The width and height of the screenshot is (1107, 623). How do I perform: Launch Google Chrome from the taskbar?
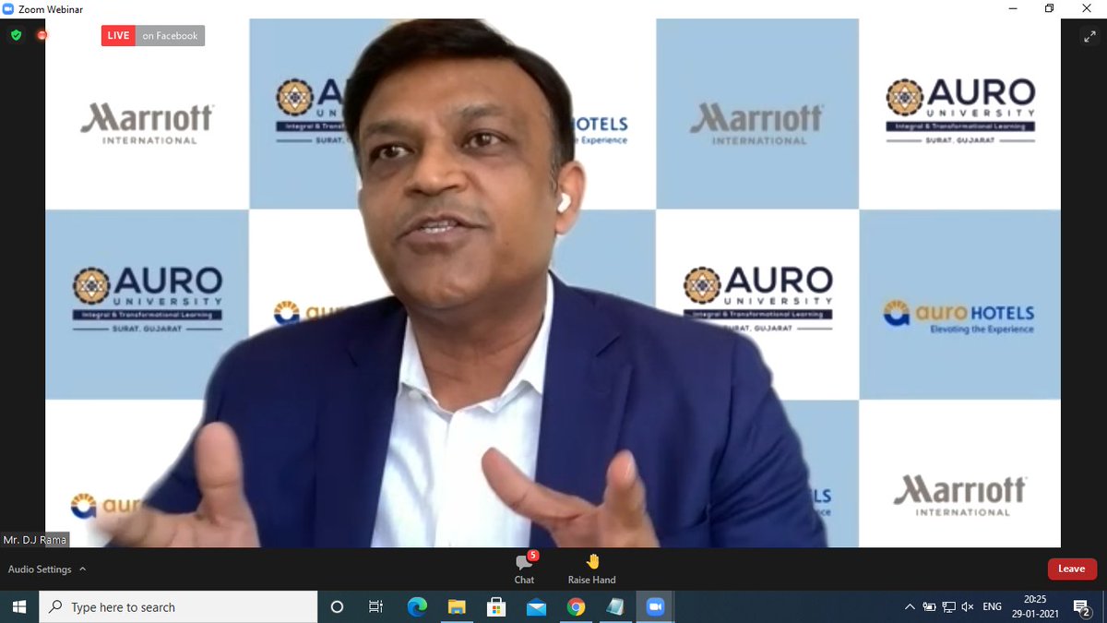(576, 606)
